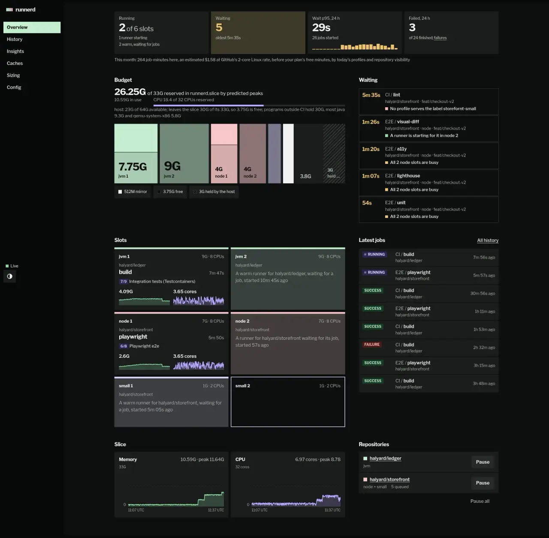Select the 7.75G jvm 1 budget block

[x=136, y=154]
